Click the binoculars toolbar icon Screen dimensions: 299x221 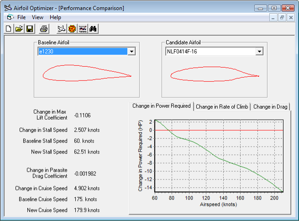pos(93,29)
